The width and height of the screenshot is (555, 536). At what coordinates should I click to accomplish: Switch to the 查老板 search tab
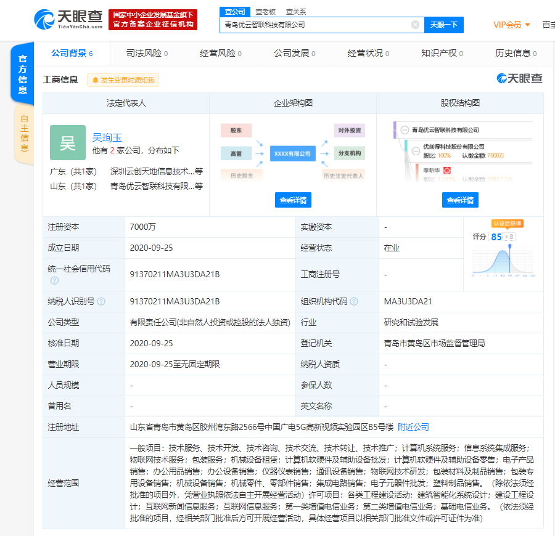(x=265, y=12)
